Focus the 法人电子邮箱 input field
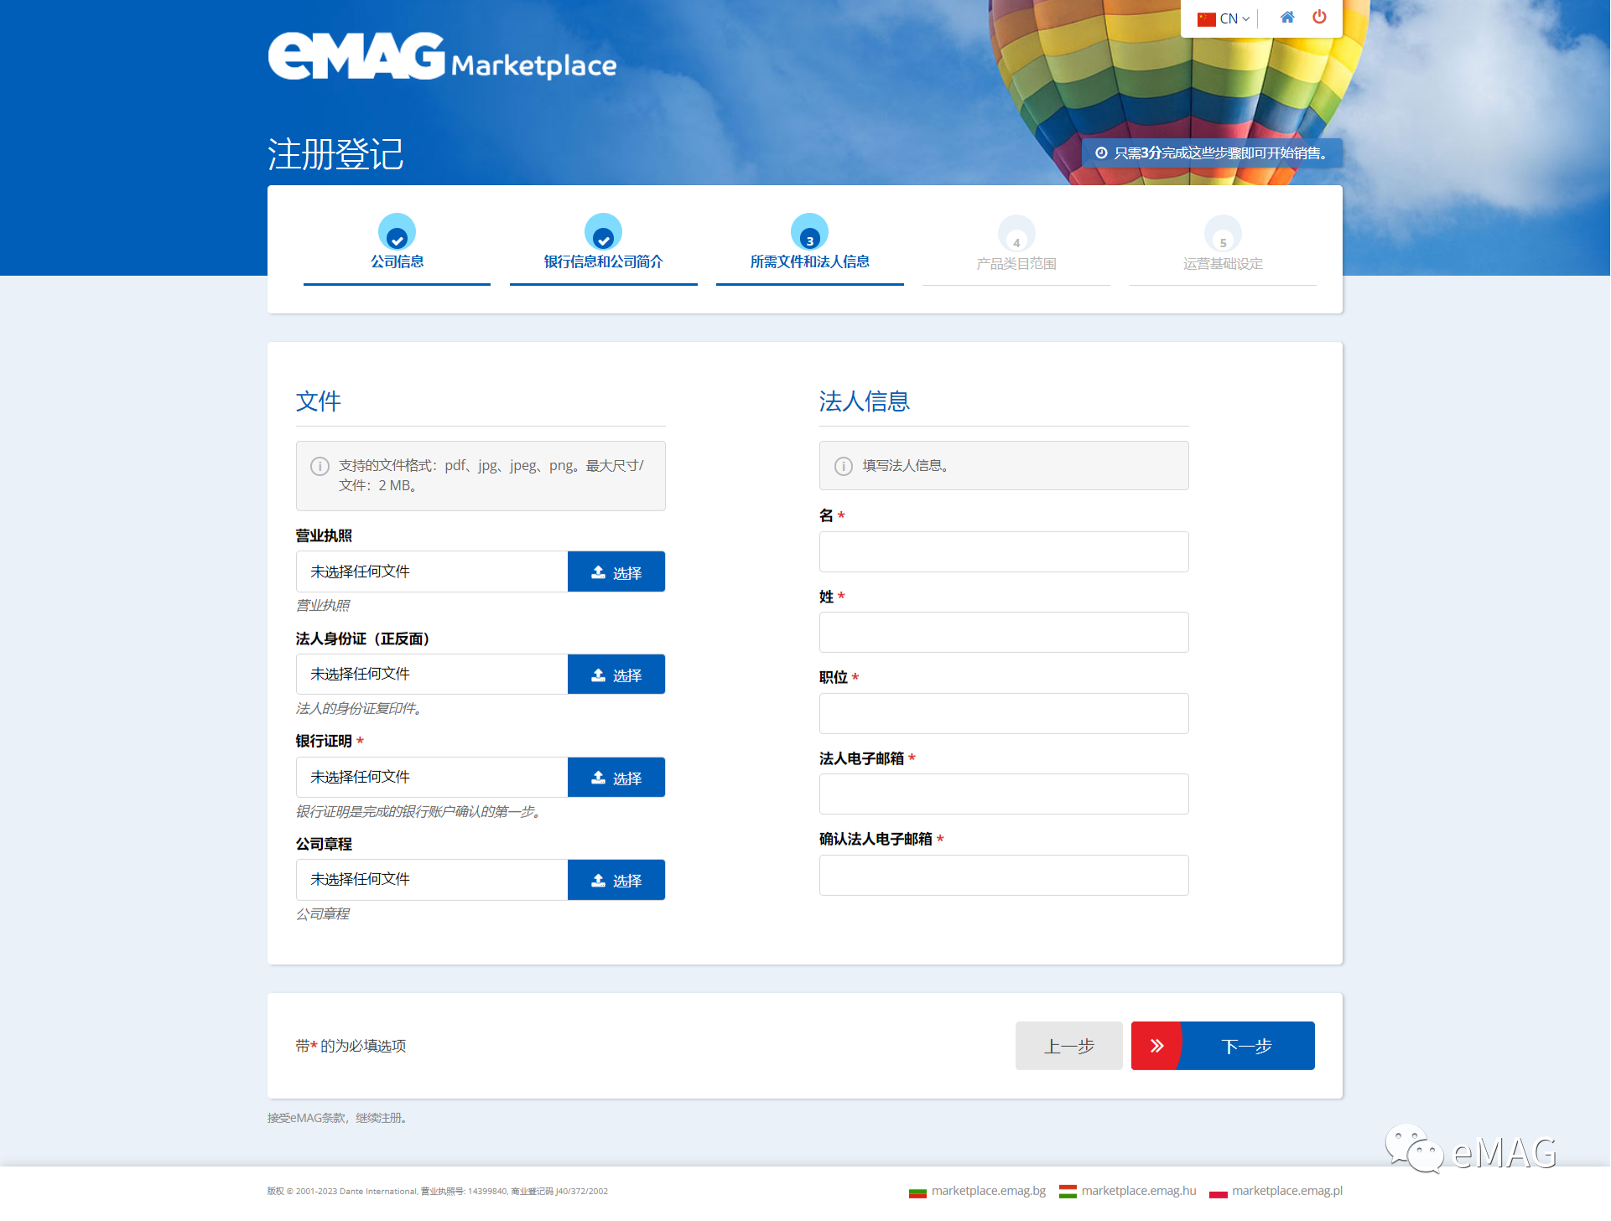Viewport: 1611px width, 1221px height. point(1003,794)
